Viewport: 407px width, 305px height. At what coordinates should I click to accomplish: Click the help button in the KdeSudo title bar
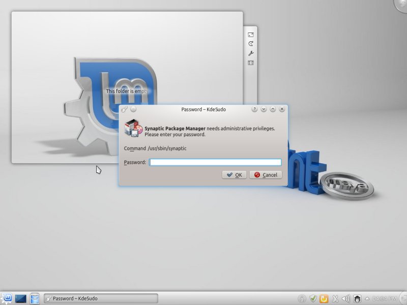254,109
